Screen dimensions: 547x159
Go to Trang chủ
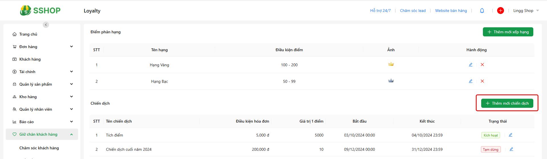(x=28, y=34)
